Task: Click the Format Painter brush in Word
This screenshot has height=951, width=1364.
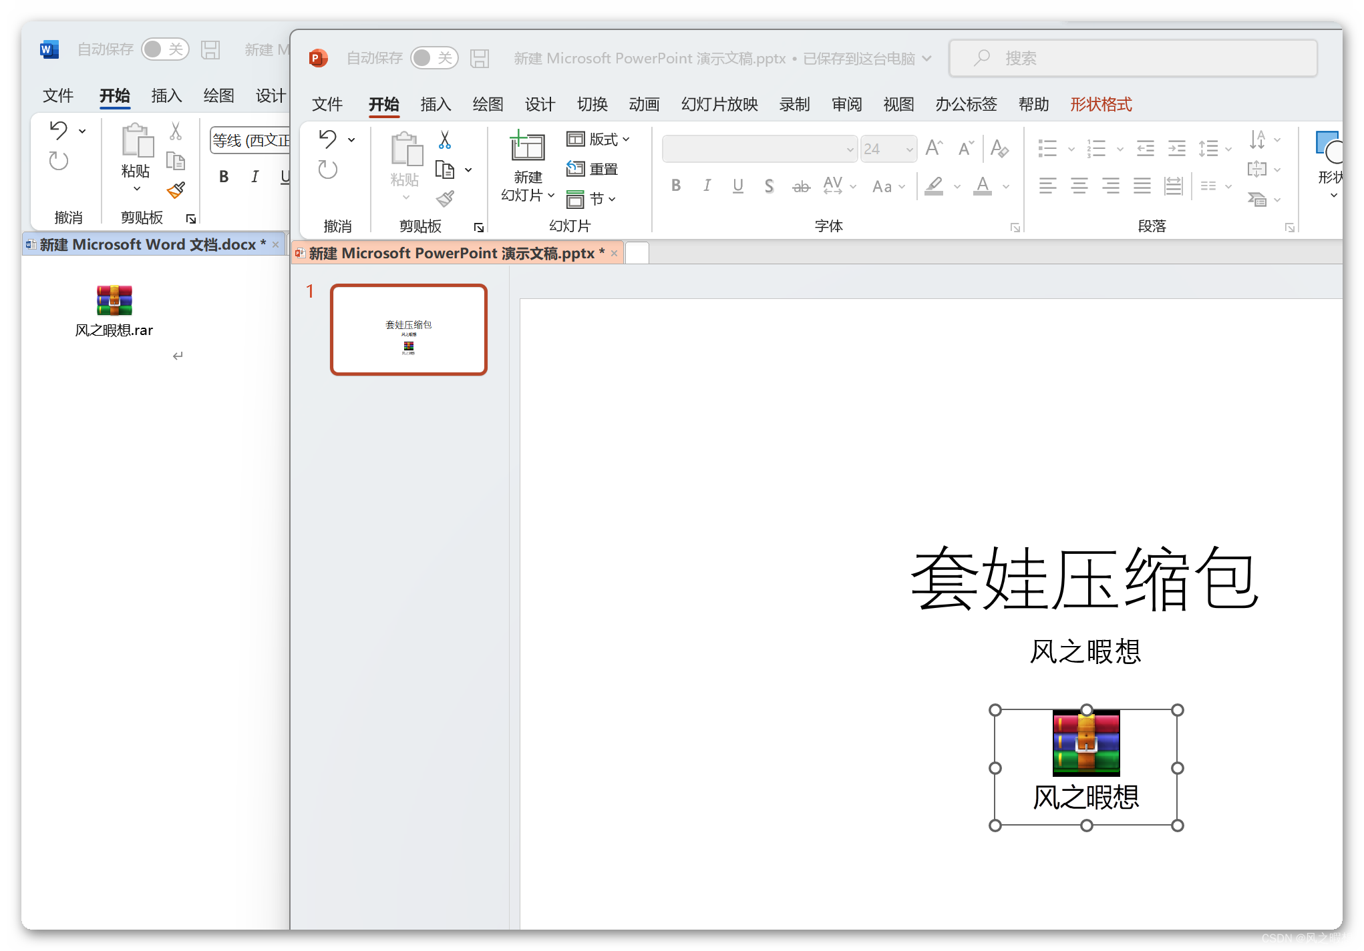Action: click(176, 191)
